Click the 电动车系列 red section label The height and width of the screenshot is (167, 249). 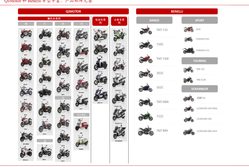100,21
